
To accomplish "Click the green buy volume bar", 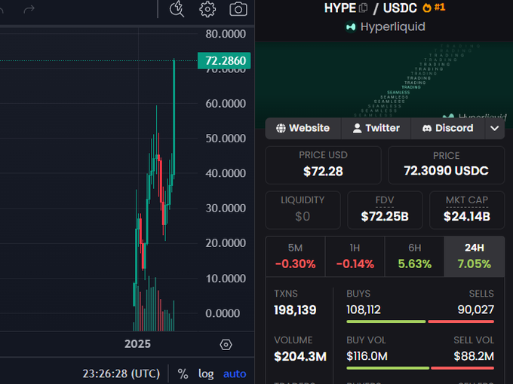I will pos(388,368).
